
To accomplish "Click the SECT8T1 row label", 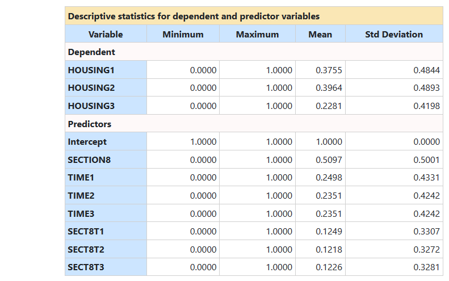I will (86, 232).
